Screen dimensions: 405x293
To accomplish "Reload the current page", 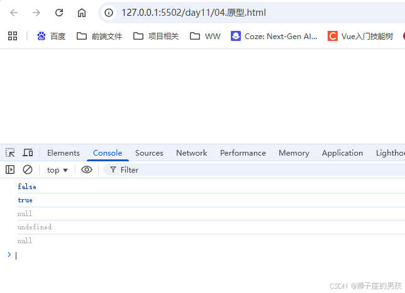I will 59,13.
